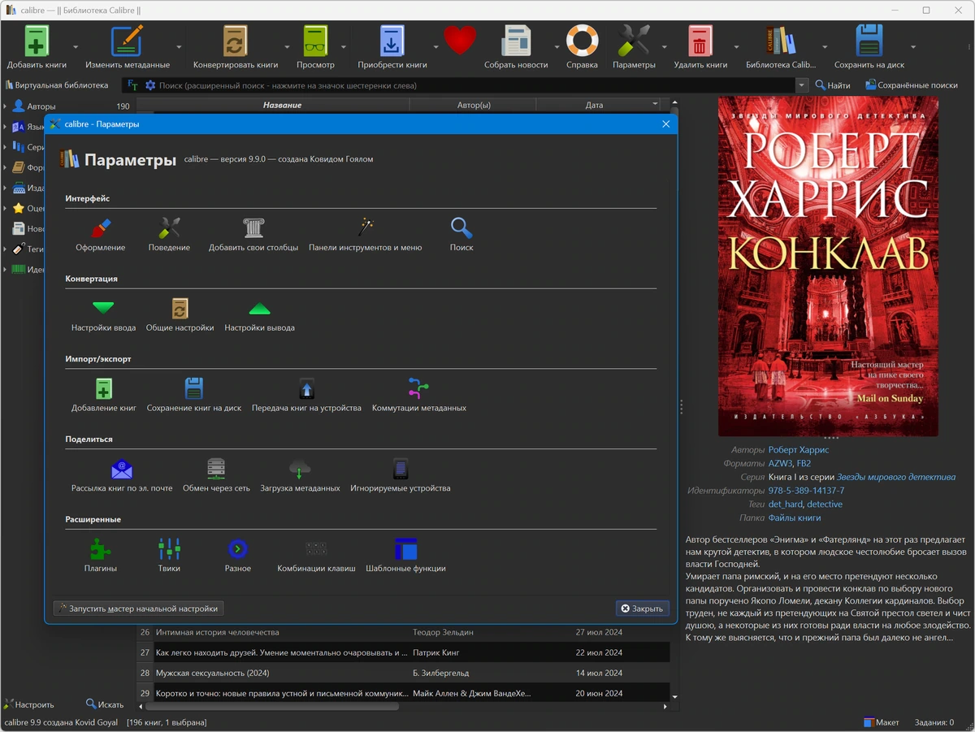Click Конклав book cover image
975x732 pixels.
point(828,266)
